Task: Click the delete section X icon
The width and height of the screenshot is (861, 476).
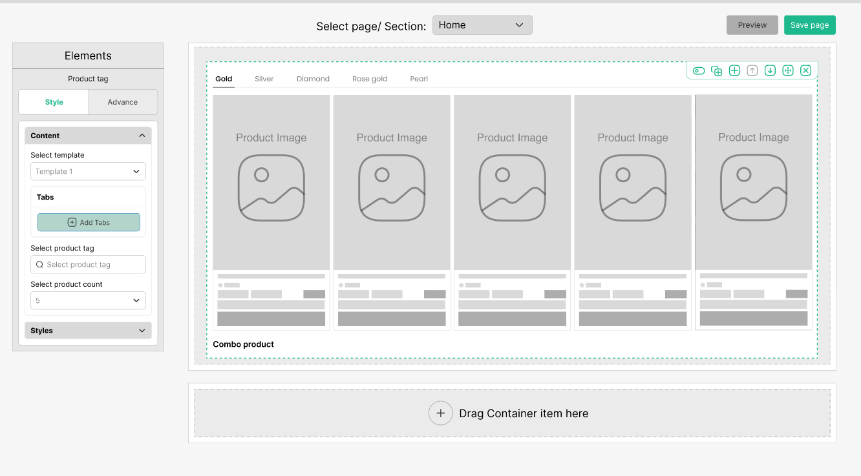Action: pos(805,71)
